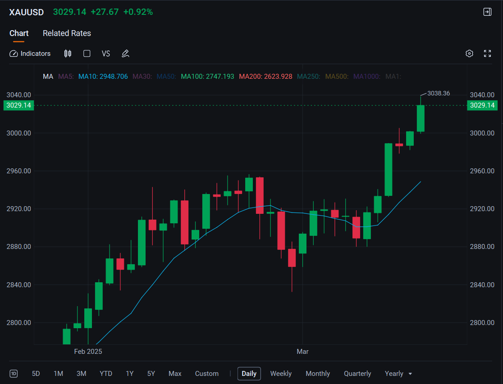This screenshot has height=384, width=503.
Task: Open Custom date range
Action: point(207,374)
